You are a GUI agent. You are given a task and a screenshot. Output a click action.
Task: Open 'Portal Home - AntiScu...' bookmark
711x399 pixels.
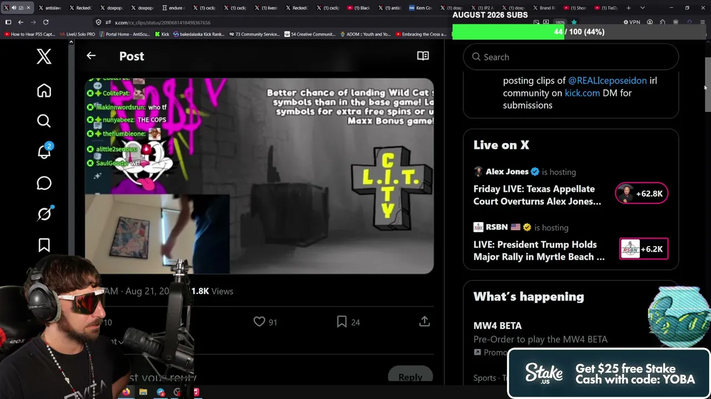[124, 34]
